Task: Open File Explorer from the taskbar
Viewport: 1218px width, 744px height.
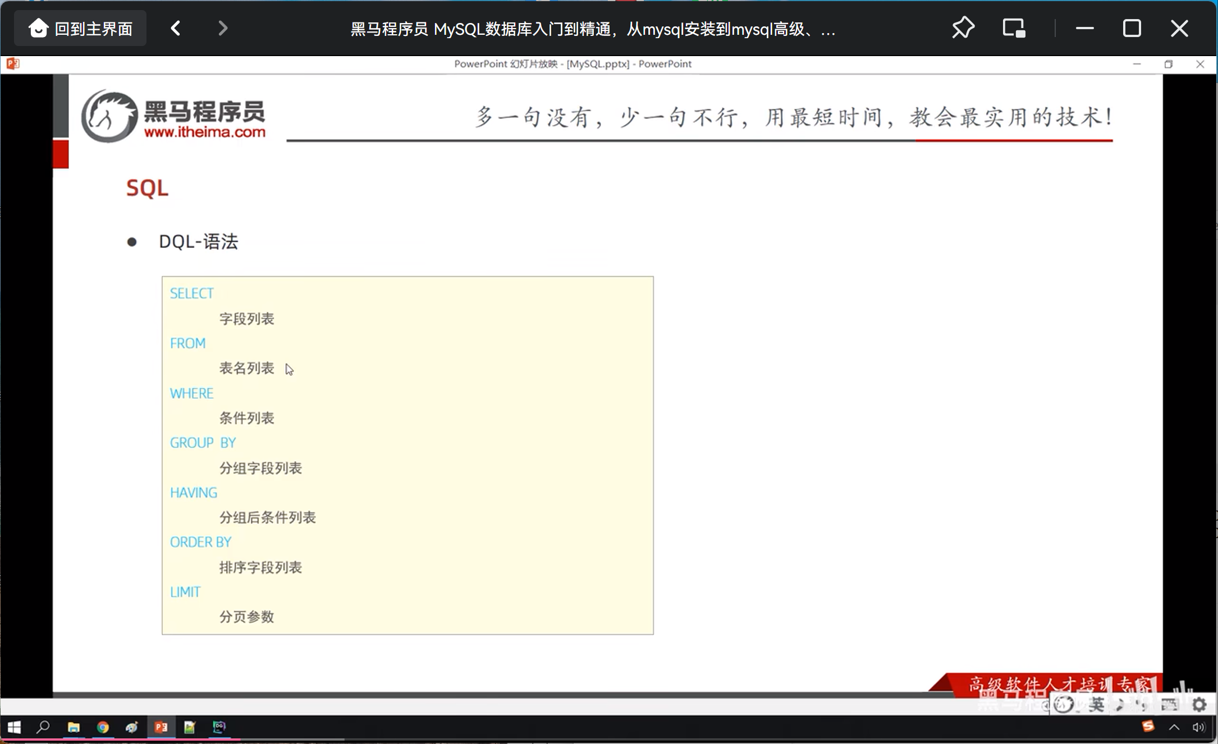Action: [74, 727]
